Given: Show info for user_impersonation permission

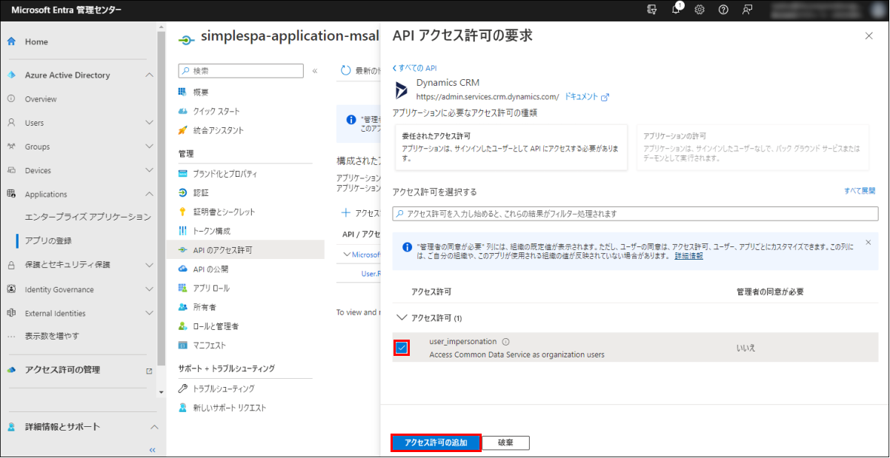Looking at the screenshot, I should coord(506,342).
